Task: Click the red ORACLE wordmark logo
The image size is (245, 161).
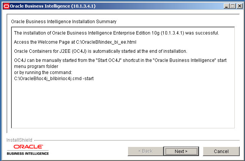Action: point(28,147)
